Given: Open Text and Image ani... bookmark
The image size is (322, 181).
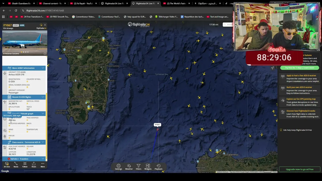Looking at the screenshot, I should 217,17.
